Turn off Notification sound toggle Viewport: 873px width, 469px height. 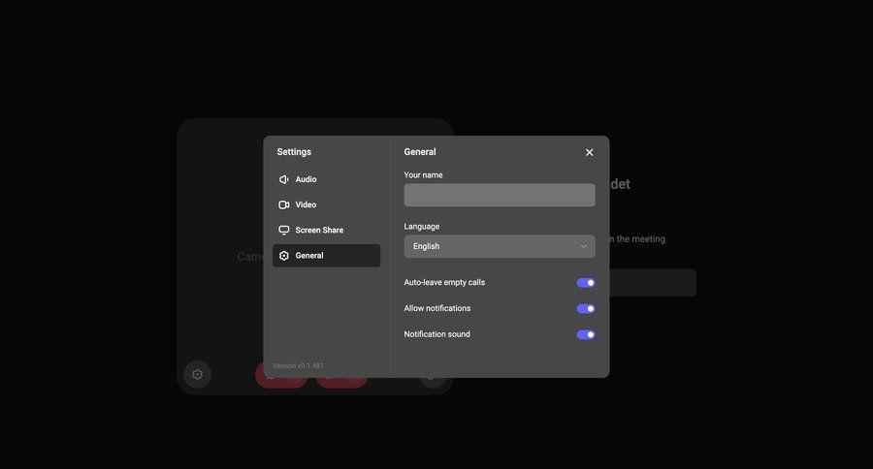[x=586, y=334]
